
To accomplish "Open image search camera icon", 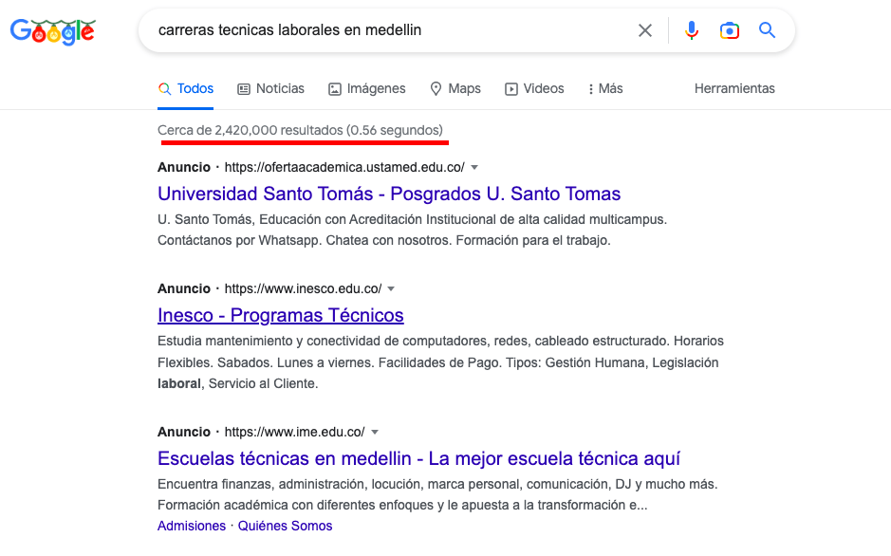I will click(x=730, y=30).
